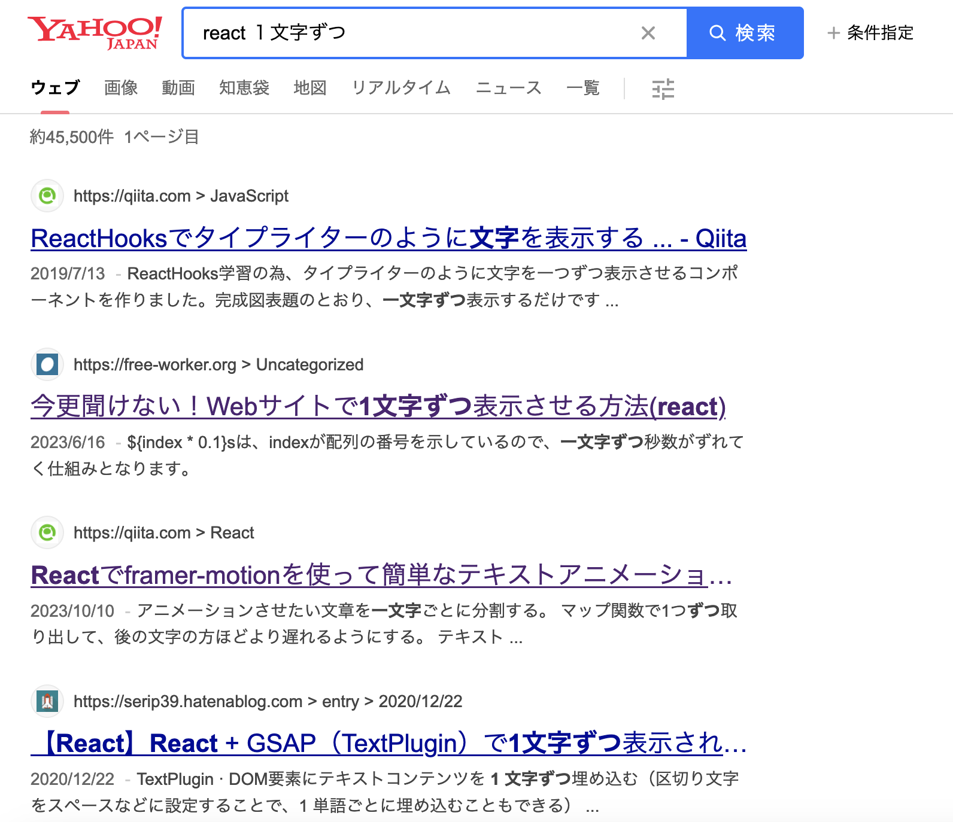Click the 2019/7/13 ReactHooks snippet text
Screen dimensions: 953x822
point(384,286)
